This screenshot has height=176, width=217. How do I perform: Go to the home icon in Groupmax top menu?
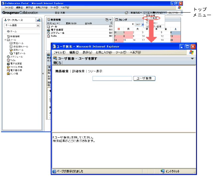pos(126,13)
